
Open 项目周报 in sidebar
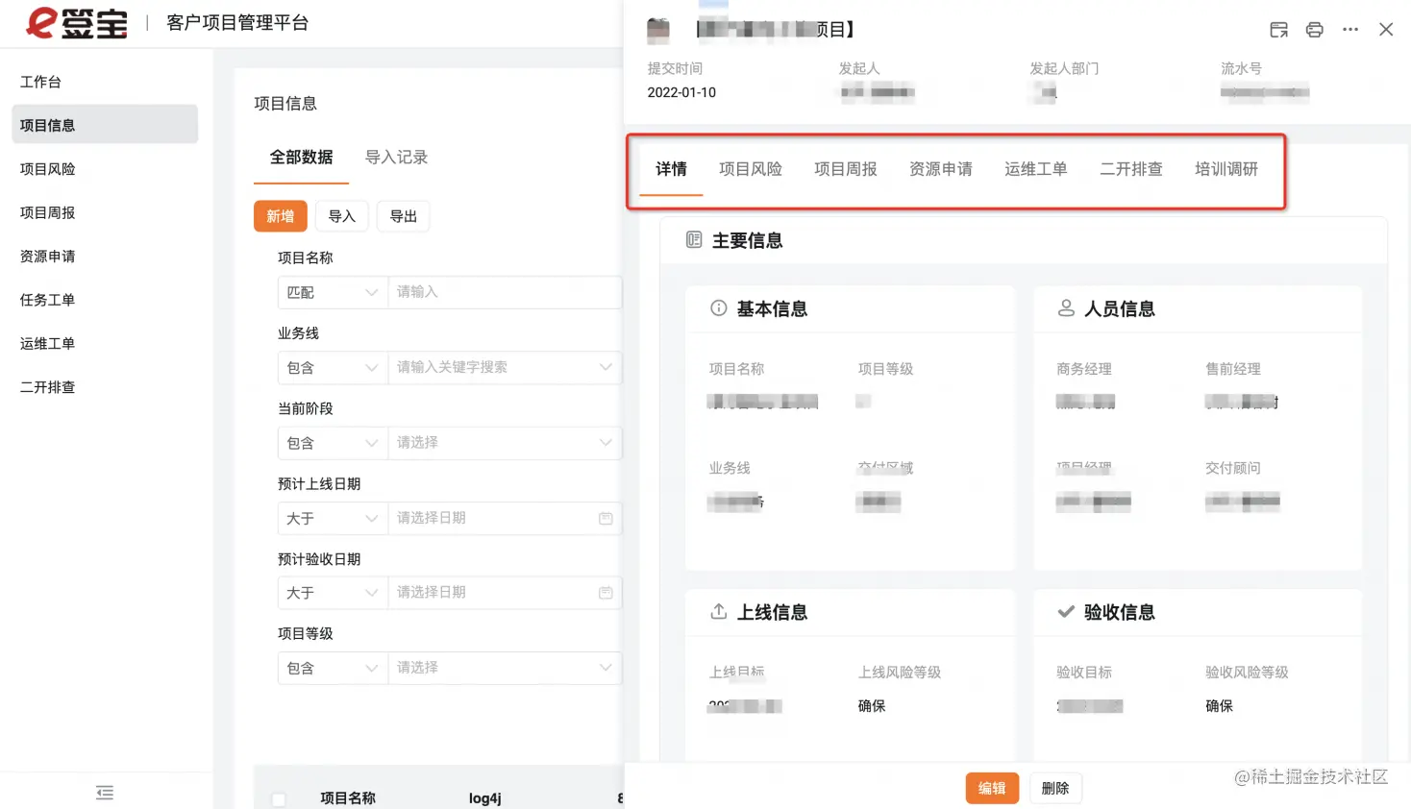(105, 212)
